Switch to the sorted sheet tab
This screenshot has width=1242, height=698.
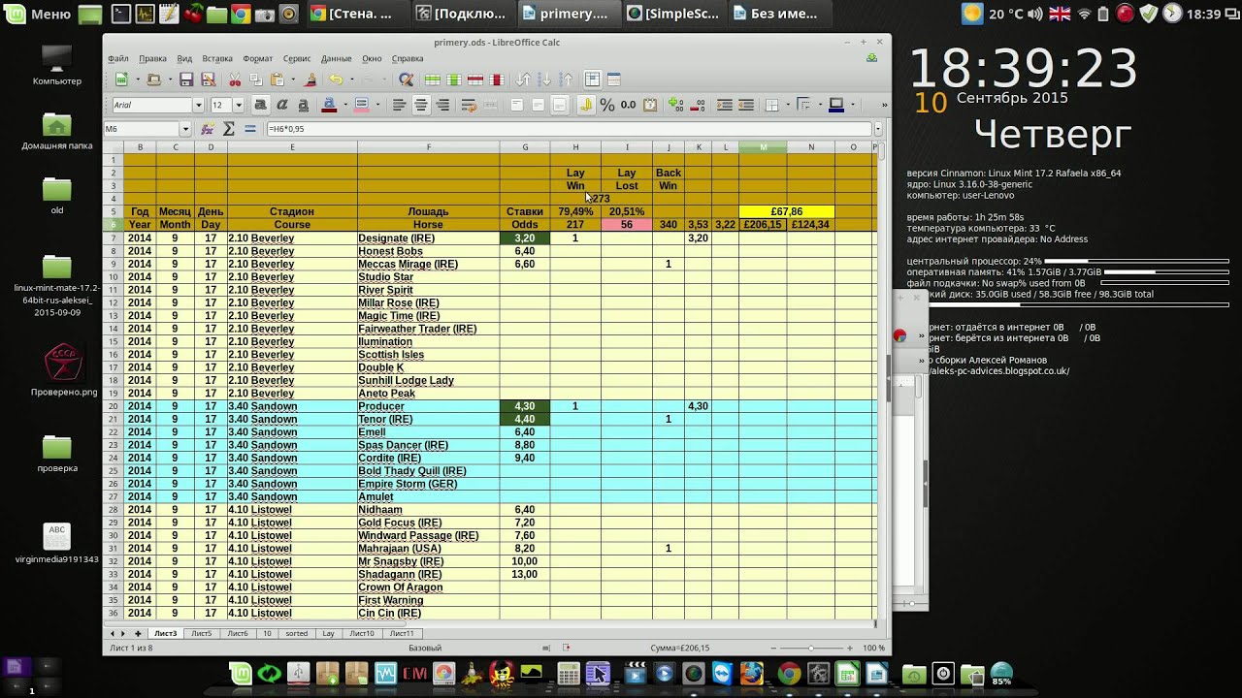[x=297, y=633]
